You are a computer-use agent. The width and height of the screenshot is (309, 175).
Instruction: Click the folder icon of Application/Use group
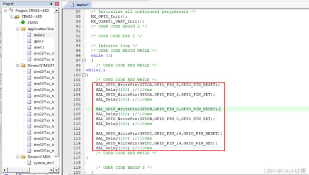[23, 29]
